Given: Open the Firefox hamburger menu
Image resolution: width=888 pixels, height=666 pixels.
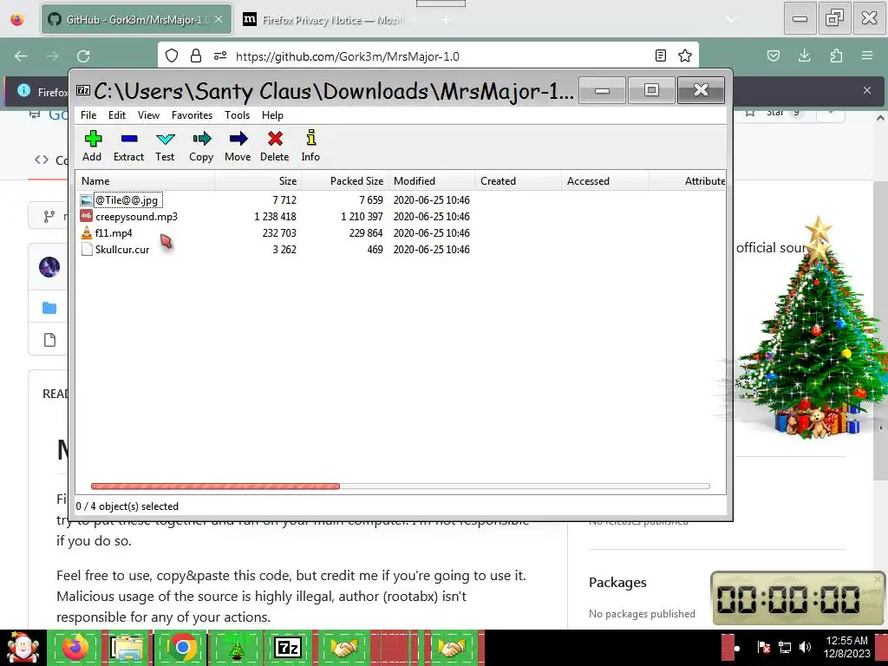Looking at the screenshot, I should click(x=867, y=55).
